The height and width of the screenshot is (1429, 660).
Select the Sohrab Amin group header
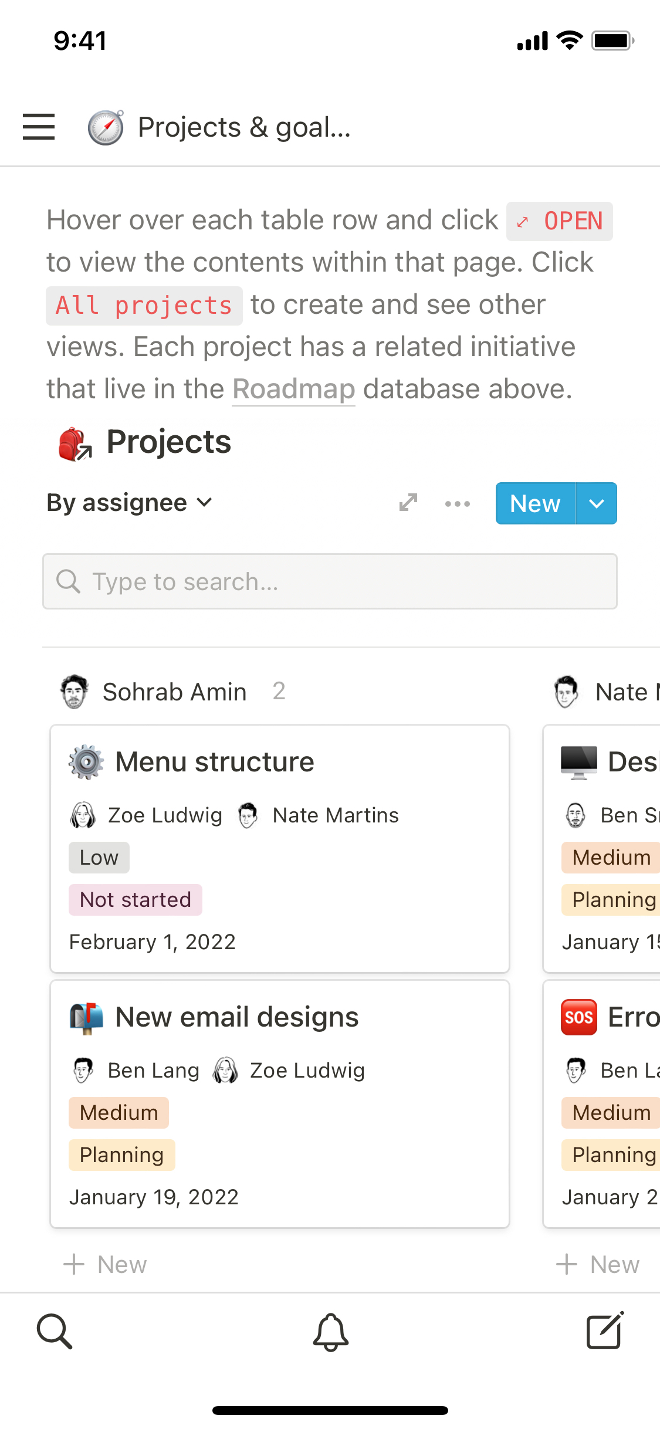click(x=174, y=692)
